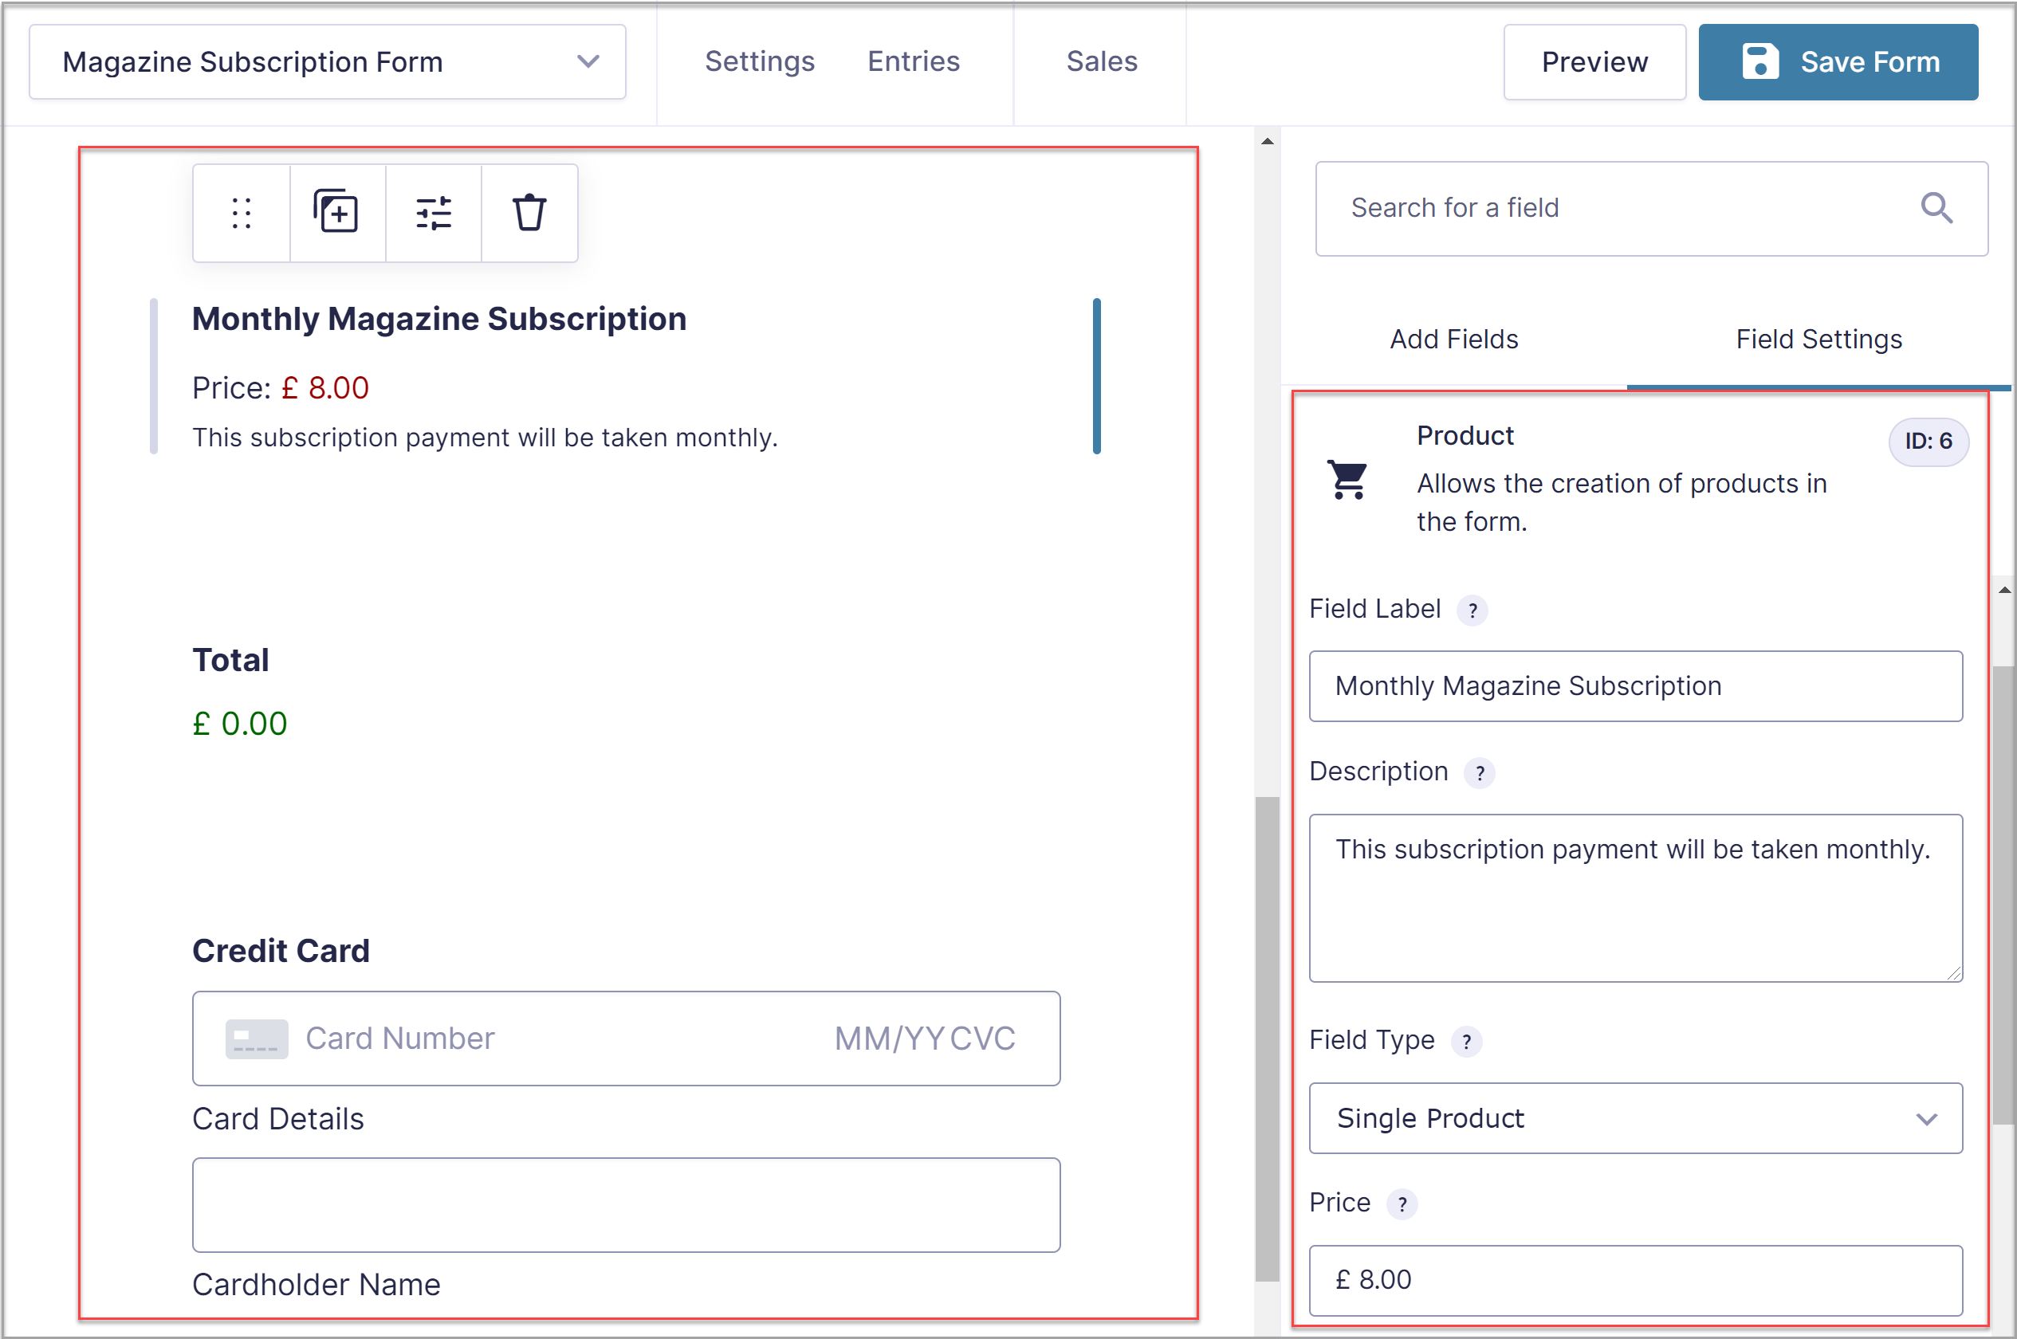Grab the drag handle on the product field
2017x1339 pixels.
click(242, 213)
